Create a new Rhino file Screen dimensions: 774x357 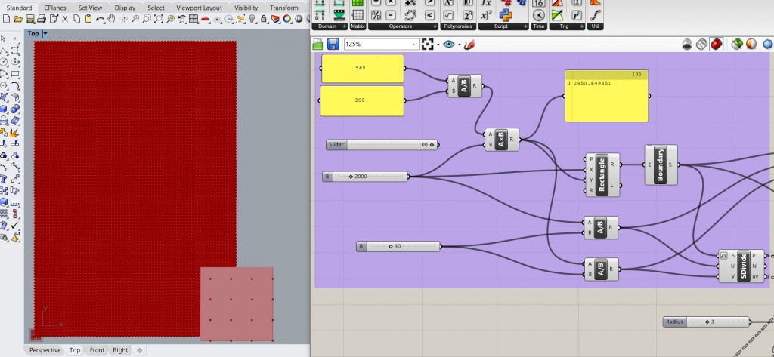[x=6, y=19]
